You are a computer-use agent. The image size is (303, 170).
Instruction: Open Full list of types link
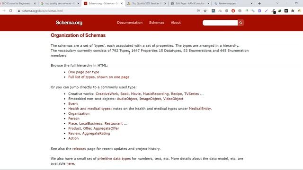99,77
